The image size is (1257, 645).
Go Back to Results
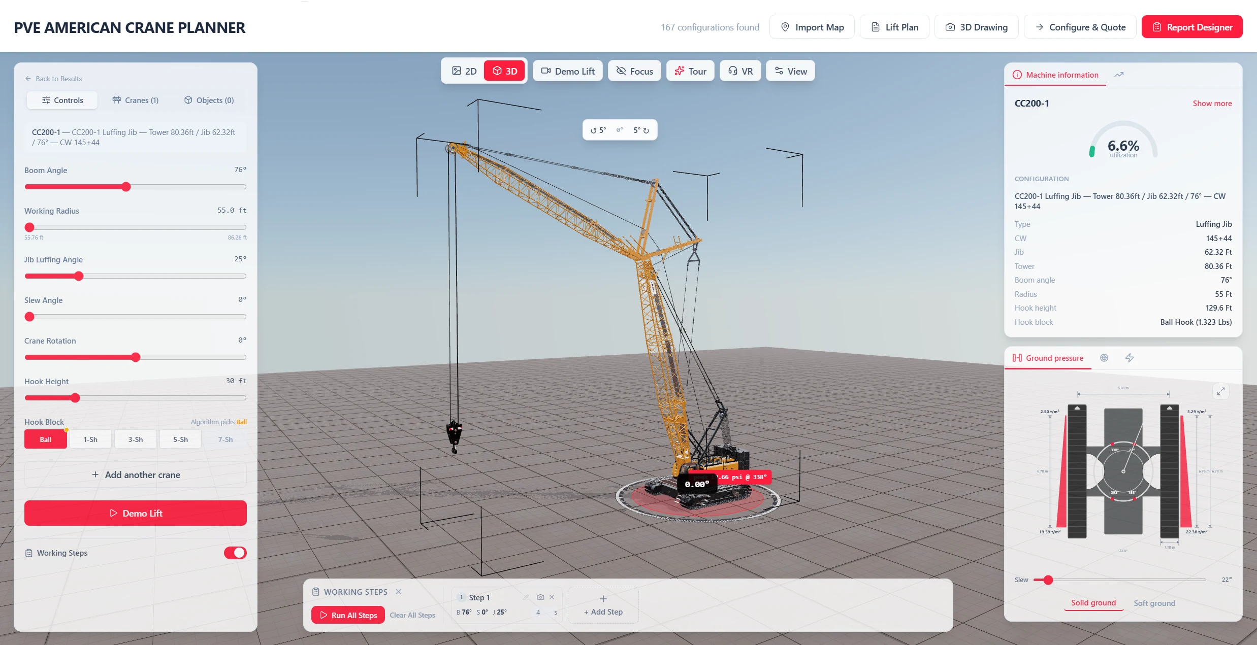tap(53, 79)
